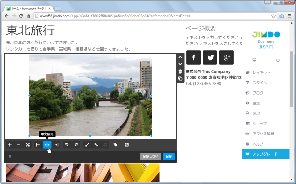The height and width of the screenshot is (184, 296).
Task: Rotate image counterclockwise
Action: (x=67, y=145)
